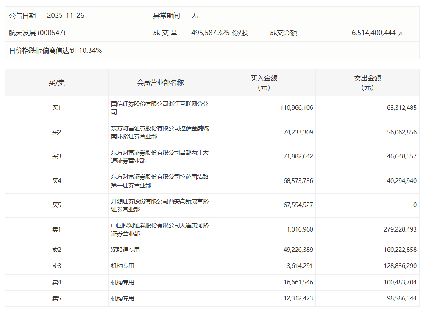Open 东方财富证券昌都两江大道营业部 entry
The height and width of the screenshot is (314, 426).
point(159,157)
